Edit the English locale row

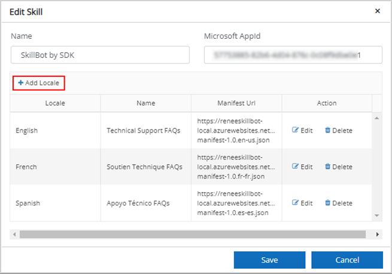(x=302, y=131)
